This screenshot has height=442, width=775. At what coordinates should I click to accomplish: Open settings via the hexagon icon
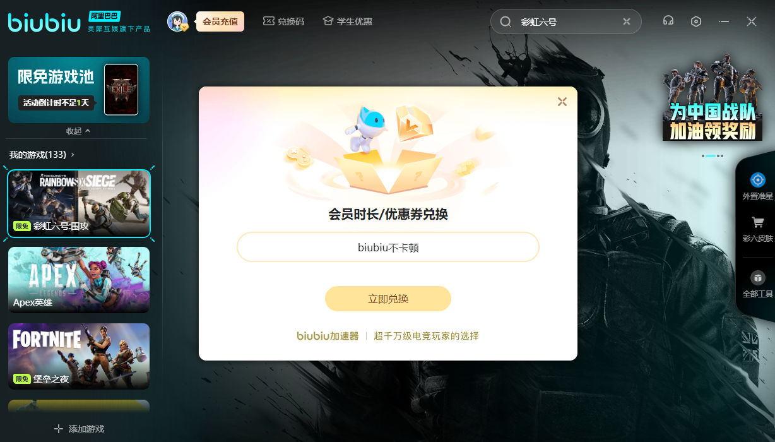pyautogui.click(x=695, y=21)
